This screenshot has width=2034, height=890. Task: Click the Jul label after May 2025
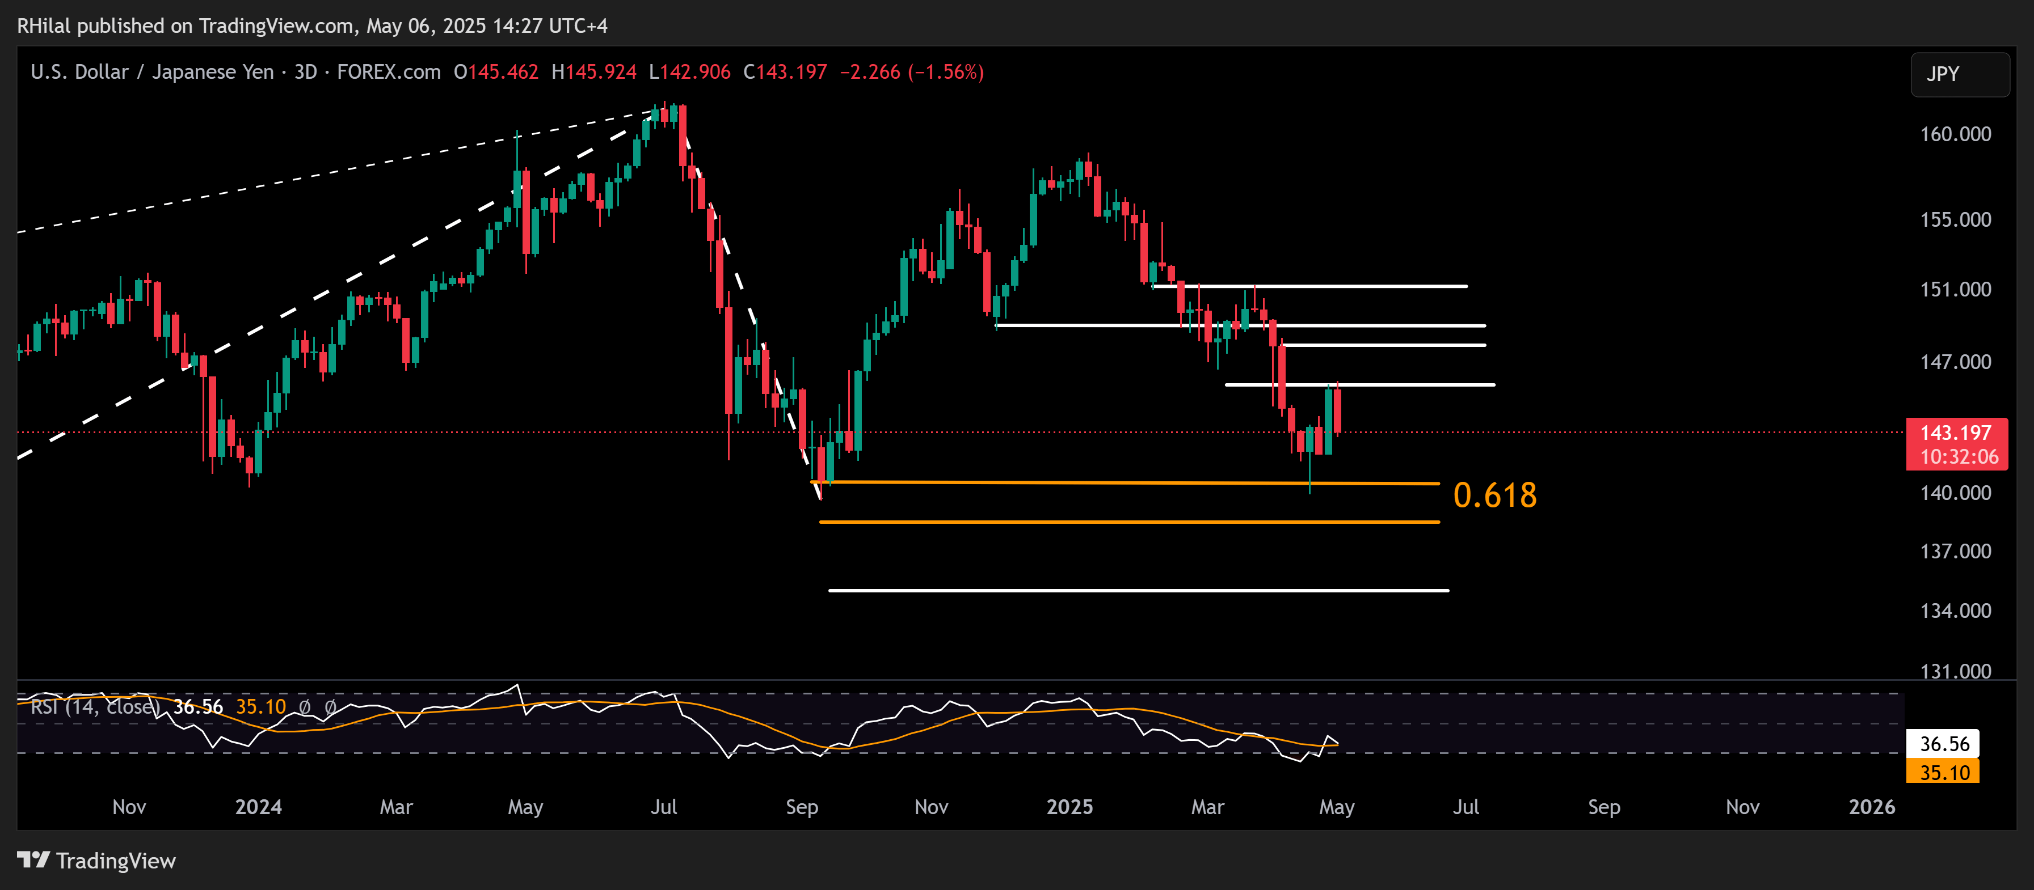(x=1466, y=806)
